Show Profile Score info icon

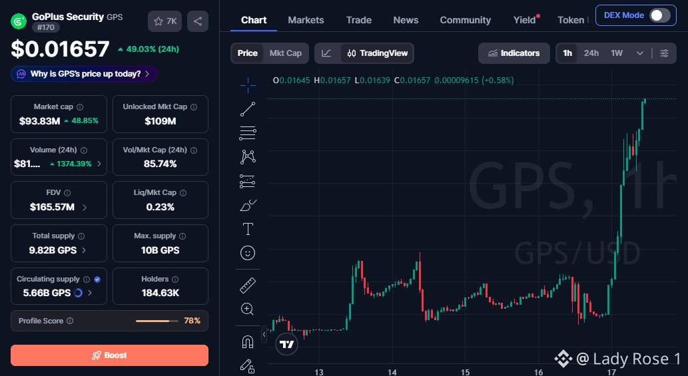coord(70,321)
